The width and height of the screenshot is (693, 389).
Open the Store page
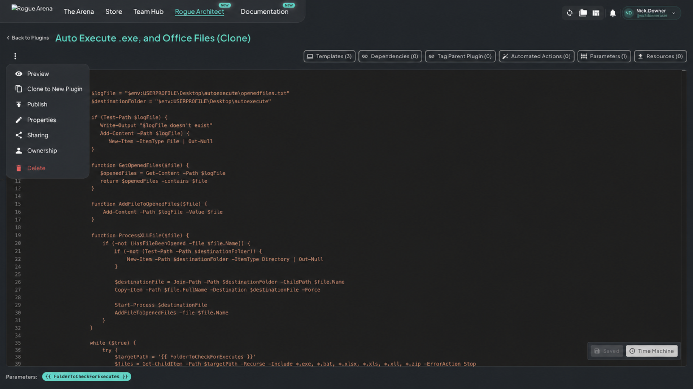click(114, 12)
